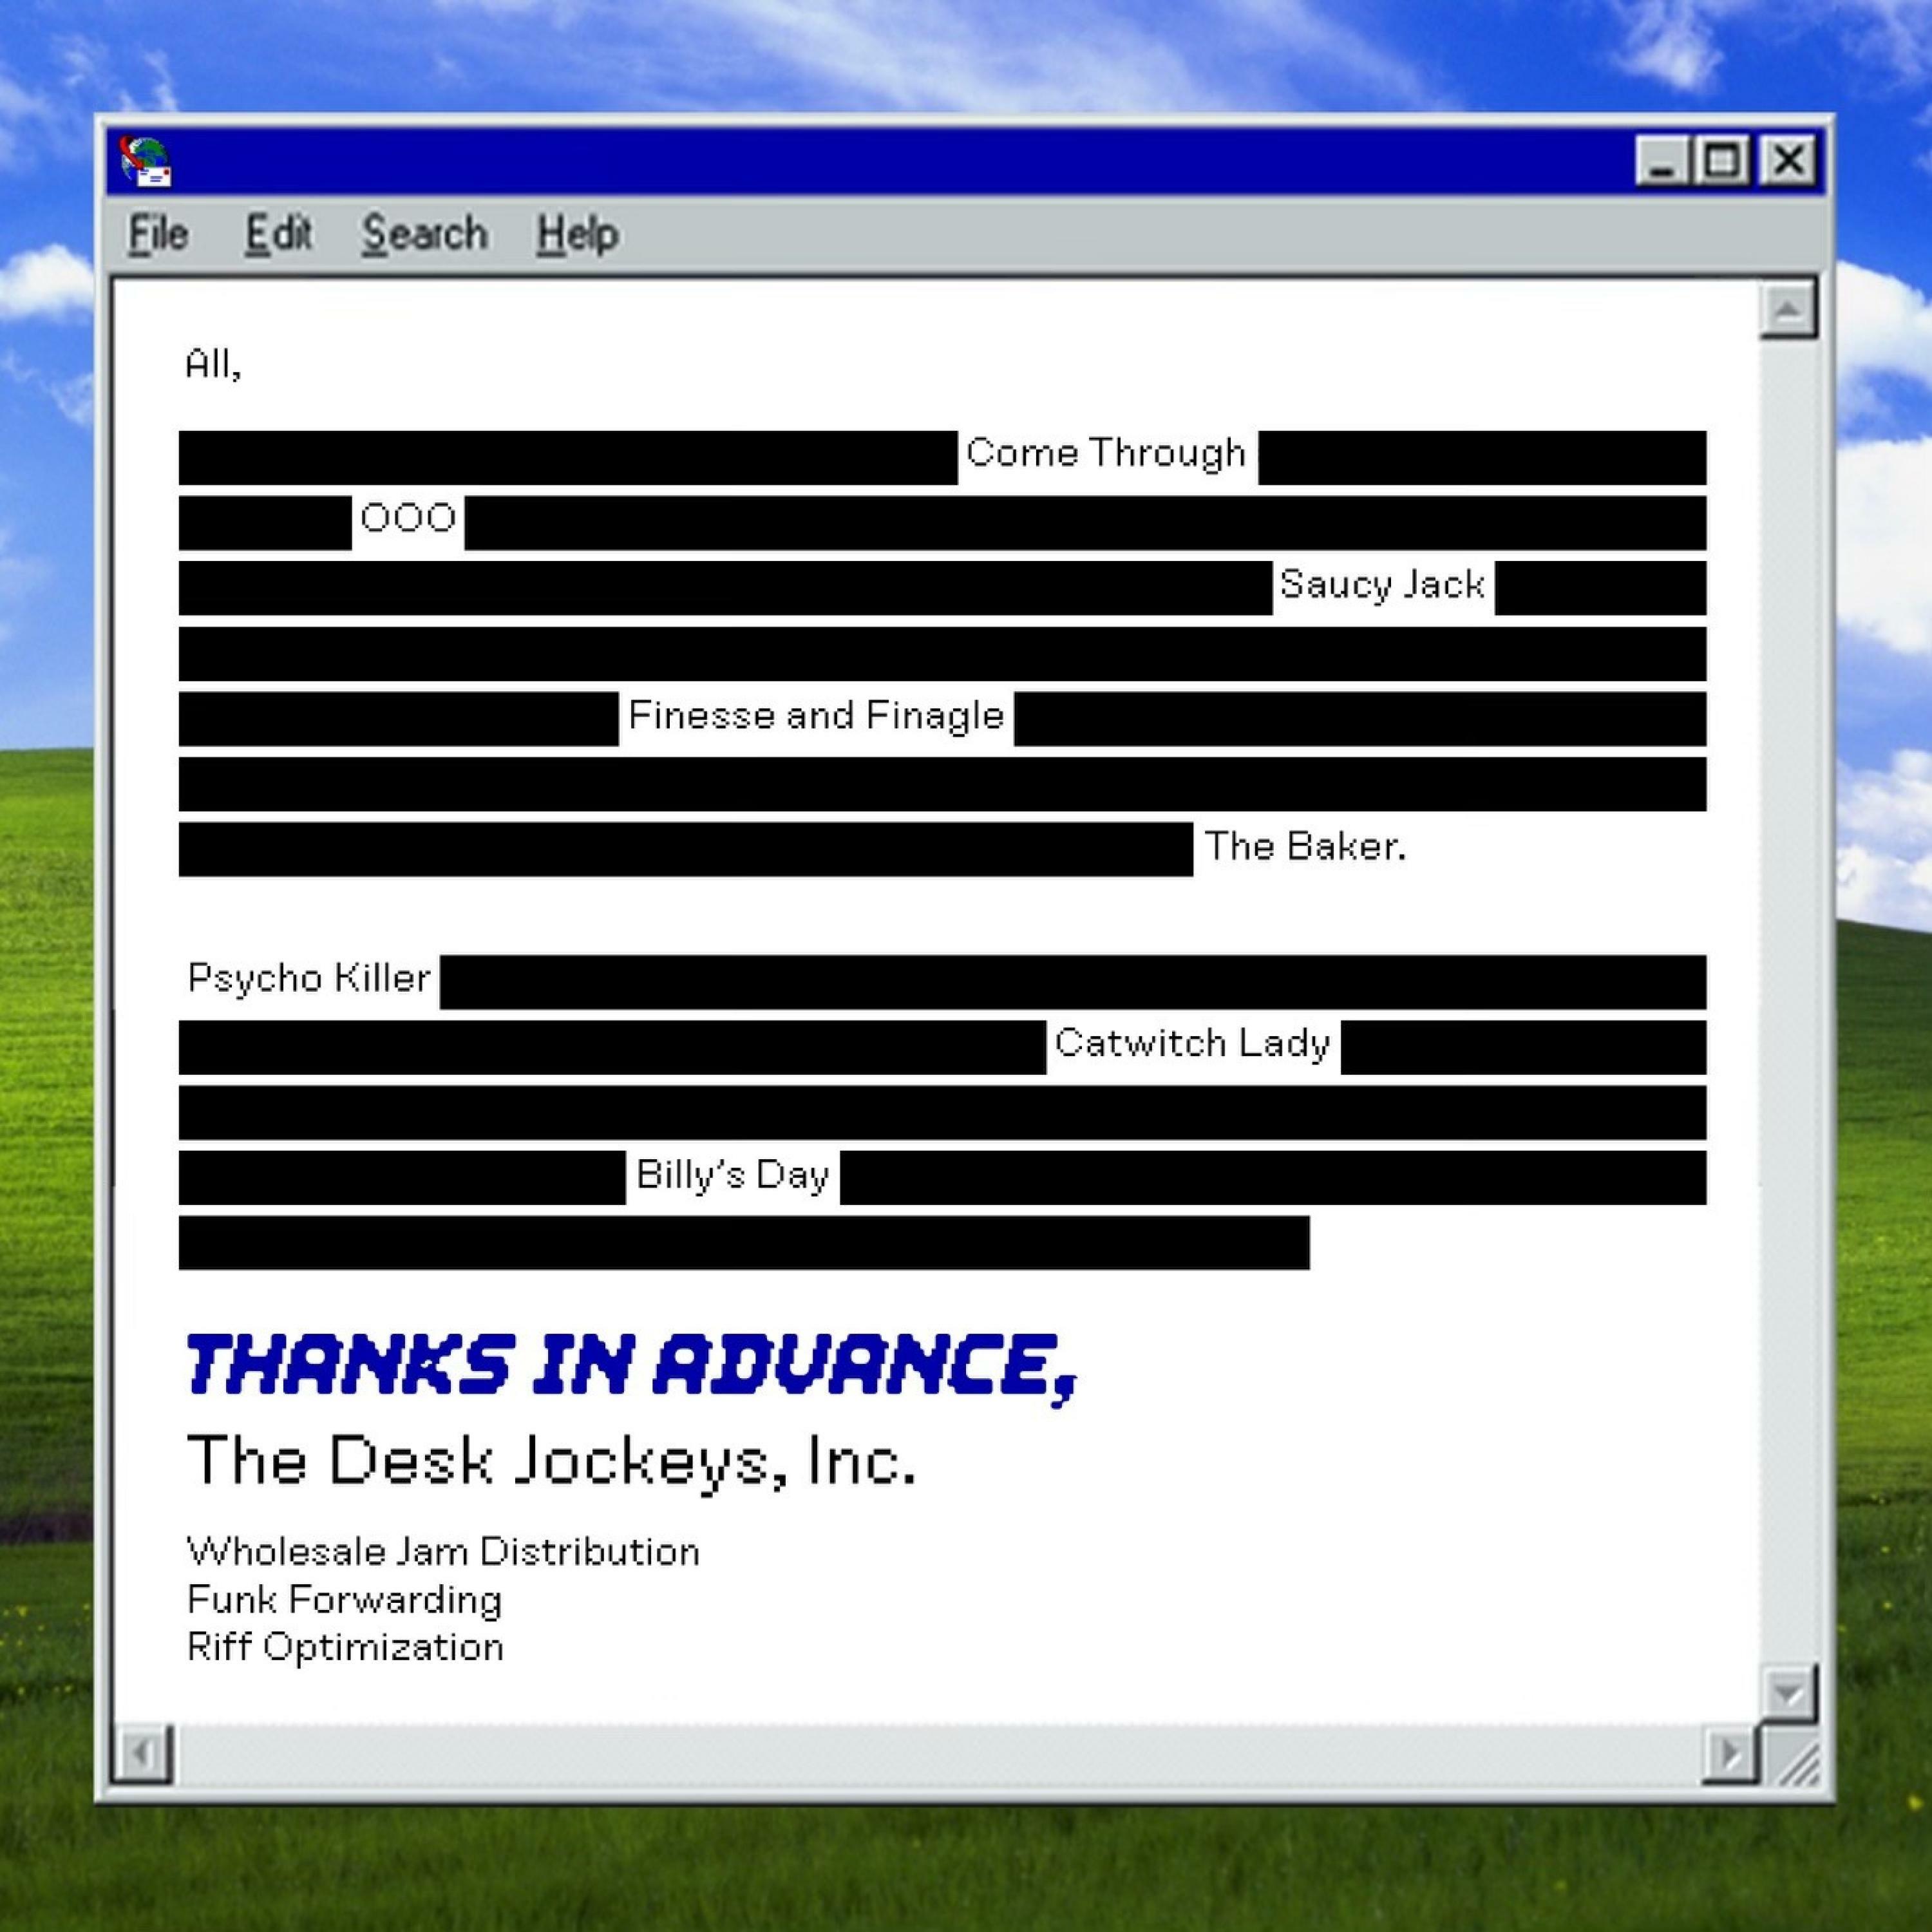Image resolution: width=1932 pixels, height=1932 pixels.
Task: Click the text 'Come Through'
Action: tap(1106, 453)
